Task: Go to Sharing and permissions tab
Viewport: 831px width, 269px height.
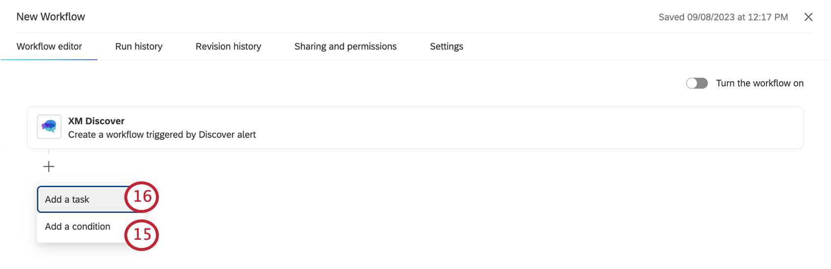Action: [x=345, y=46]
